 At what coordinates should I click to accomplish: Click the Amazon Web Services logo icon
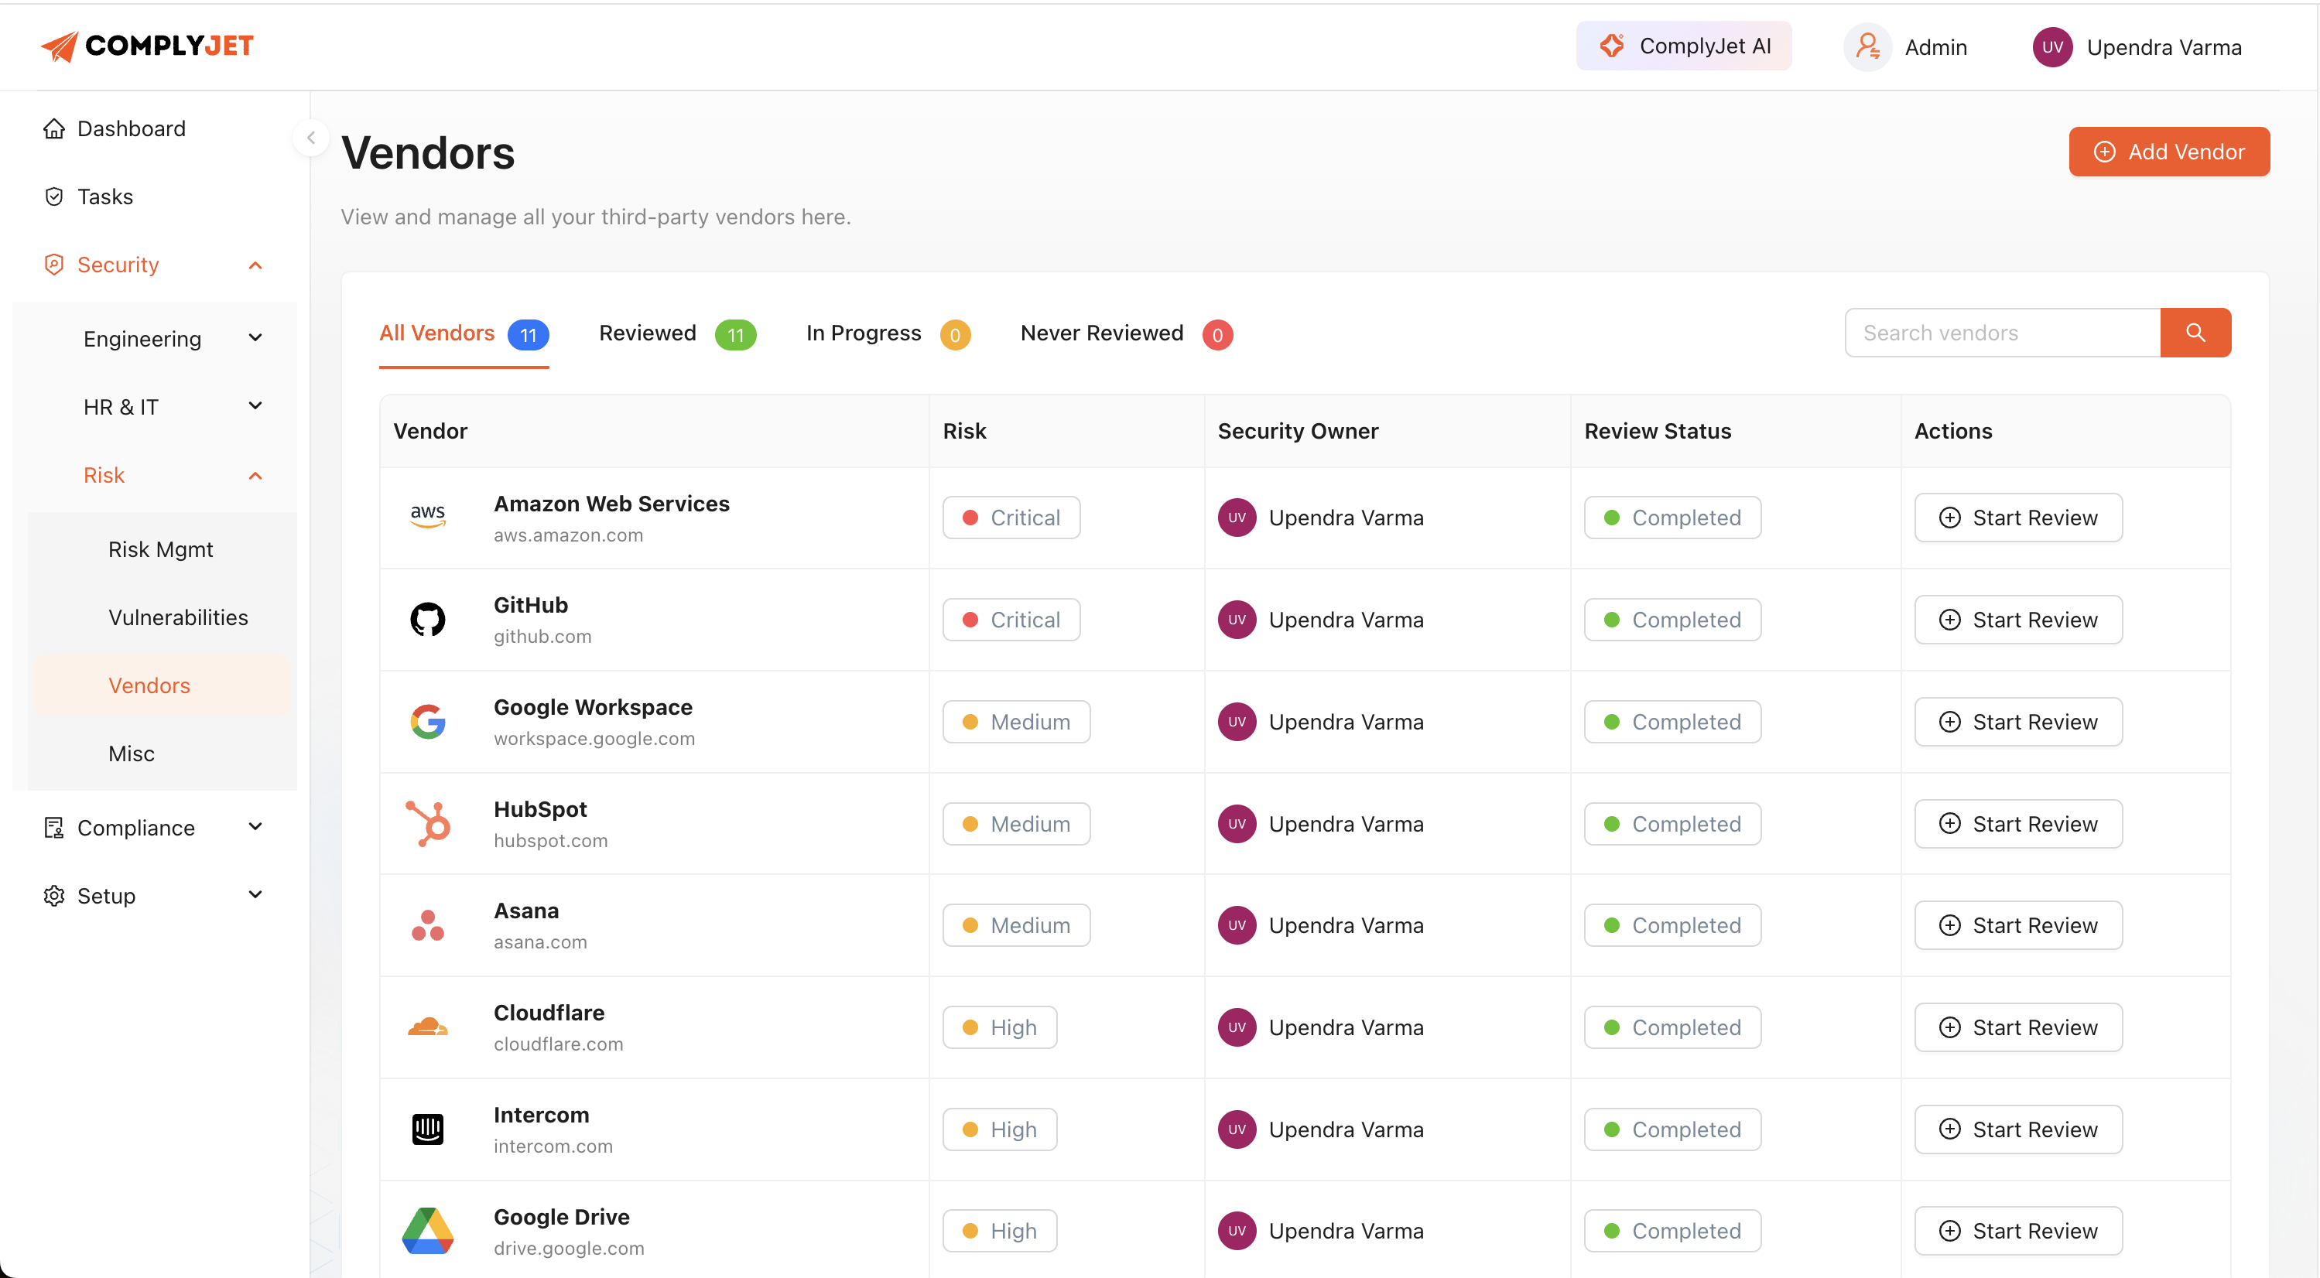coord(428,517)
